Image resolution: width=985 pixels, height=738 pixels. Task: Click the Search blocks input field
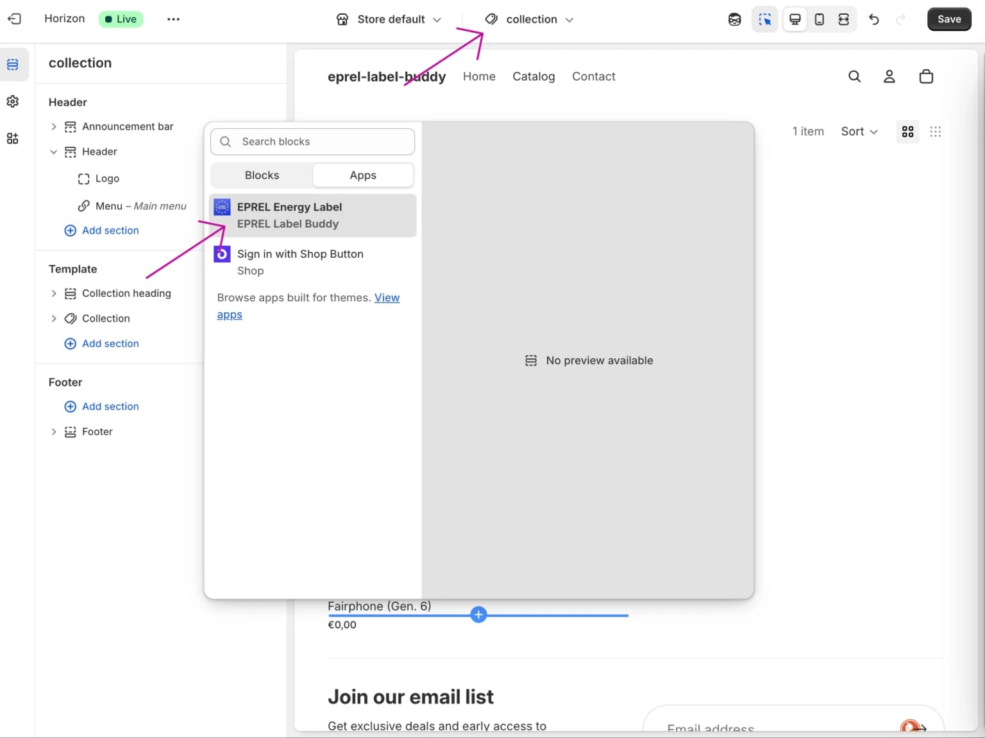pos(312,142)
